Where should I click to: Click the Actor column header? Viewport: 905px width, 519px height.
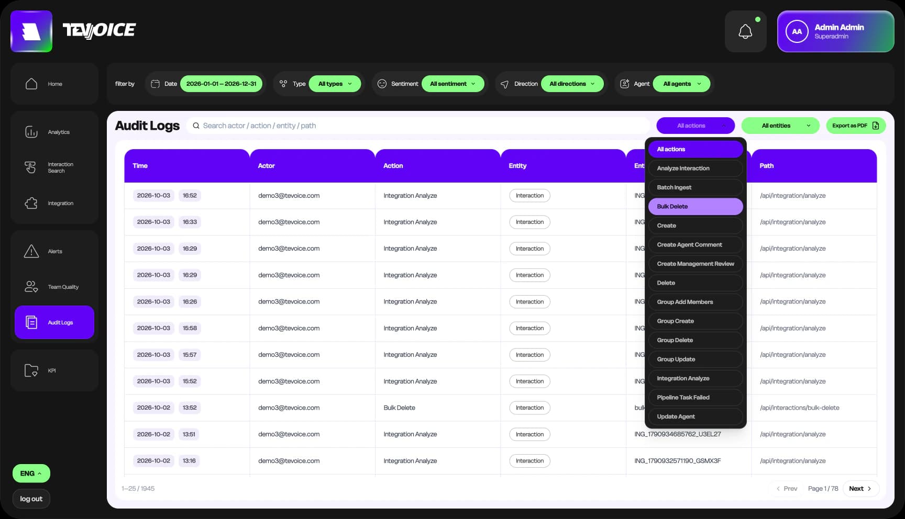click(312, 166)
